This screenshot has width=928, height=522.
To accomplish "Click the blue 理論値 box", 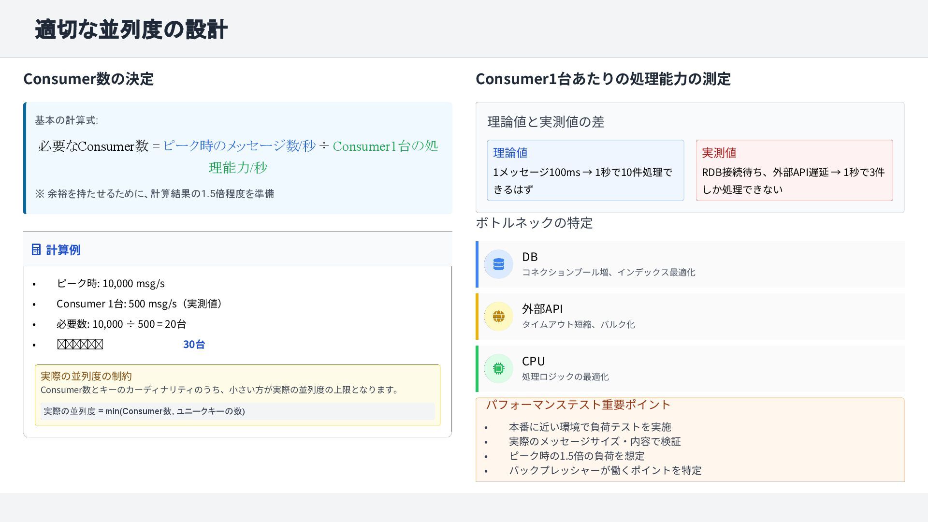I will click(x=585, y=171).
